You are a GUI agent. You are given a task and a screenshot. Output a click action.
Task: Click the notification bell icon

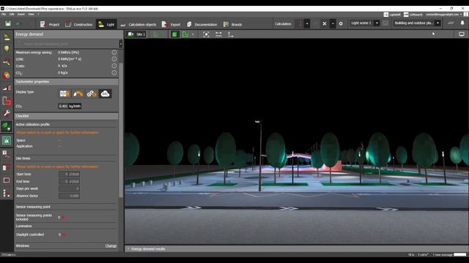[x=462, y=23]
